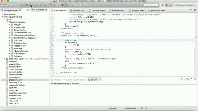Viewport: 198px width, 111px height.
Task: Minimize the editor area icon
Action: [x=191, y=10]
